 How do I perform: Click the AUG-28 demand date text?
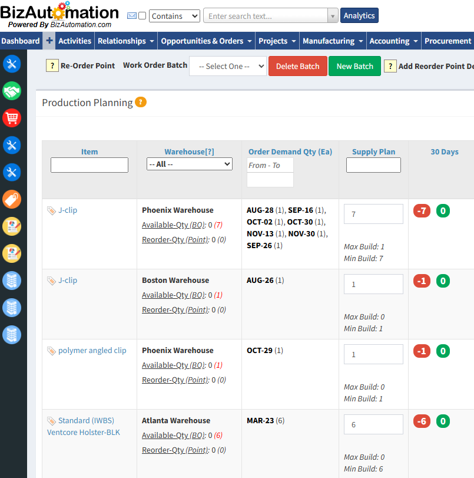point(260,210)
